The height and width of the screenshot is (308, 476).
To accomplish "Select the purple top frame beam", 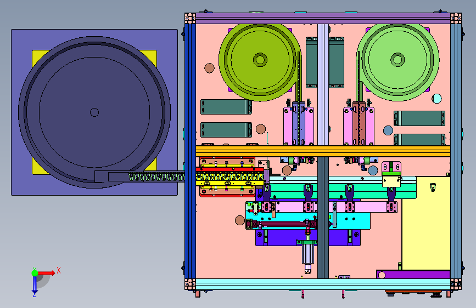I will pyautogui.click(x=323, y=18).
